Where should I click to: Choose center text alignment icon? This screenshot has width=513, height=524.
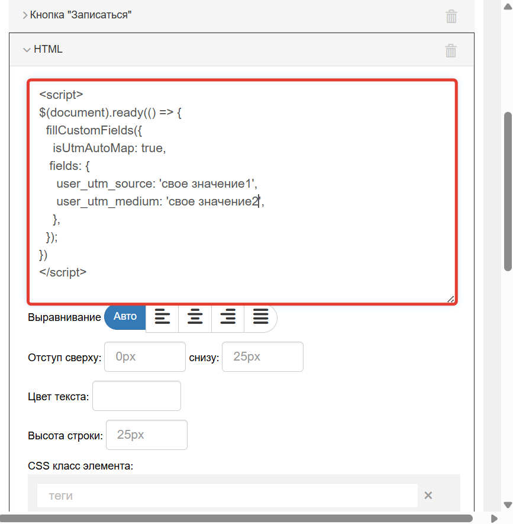tap(195, 316)
